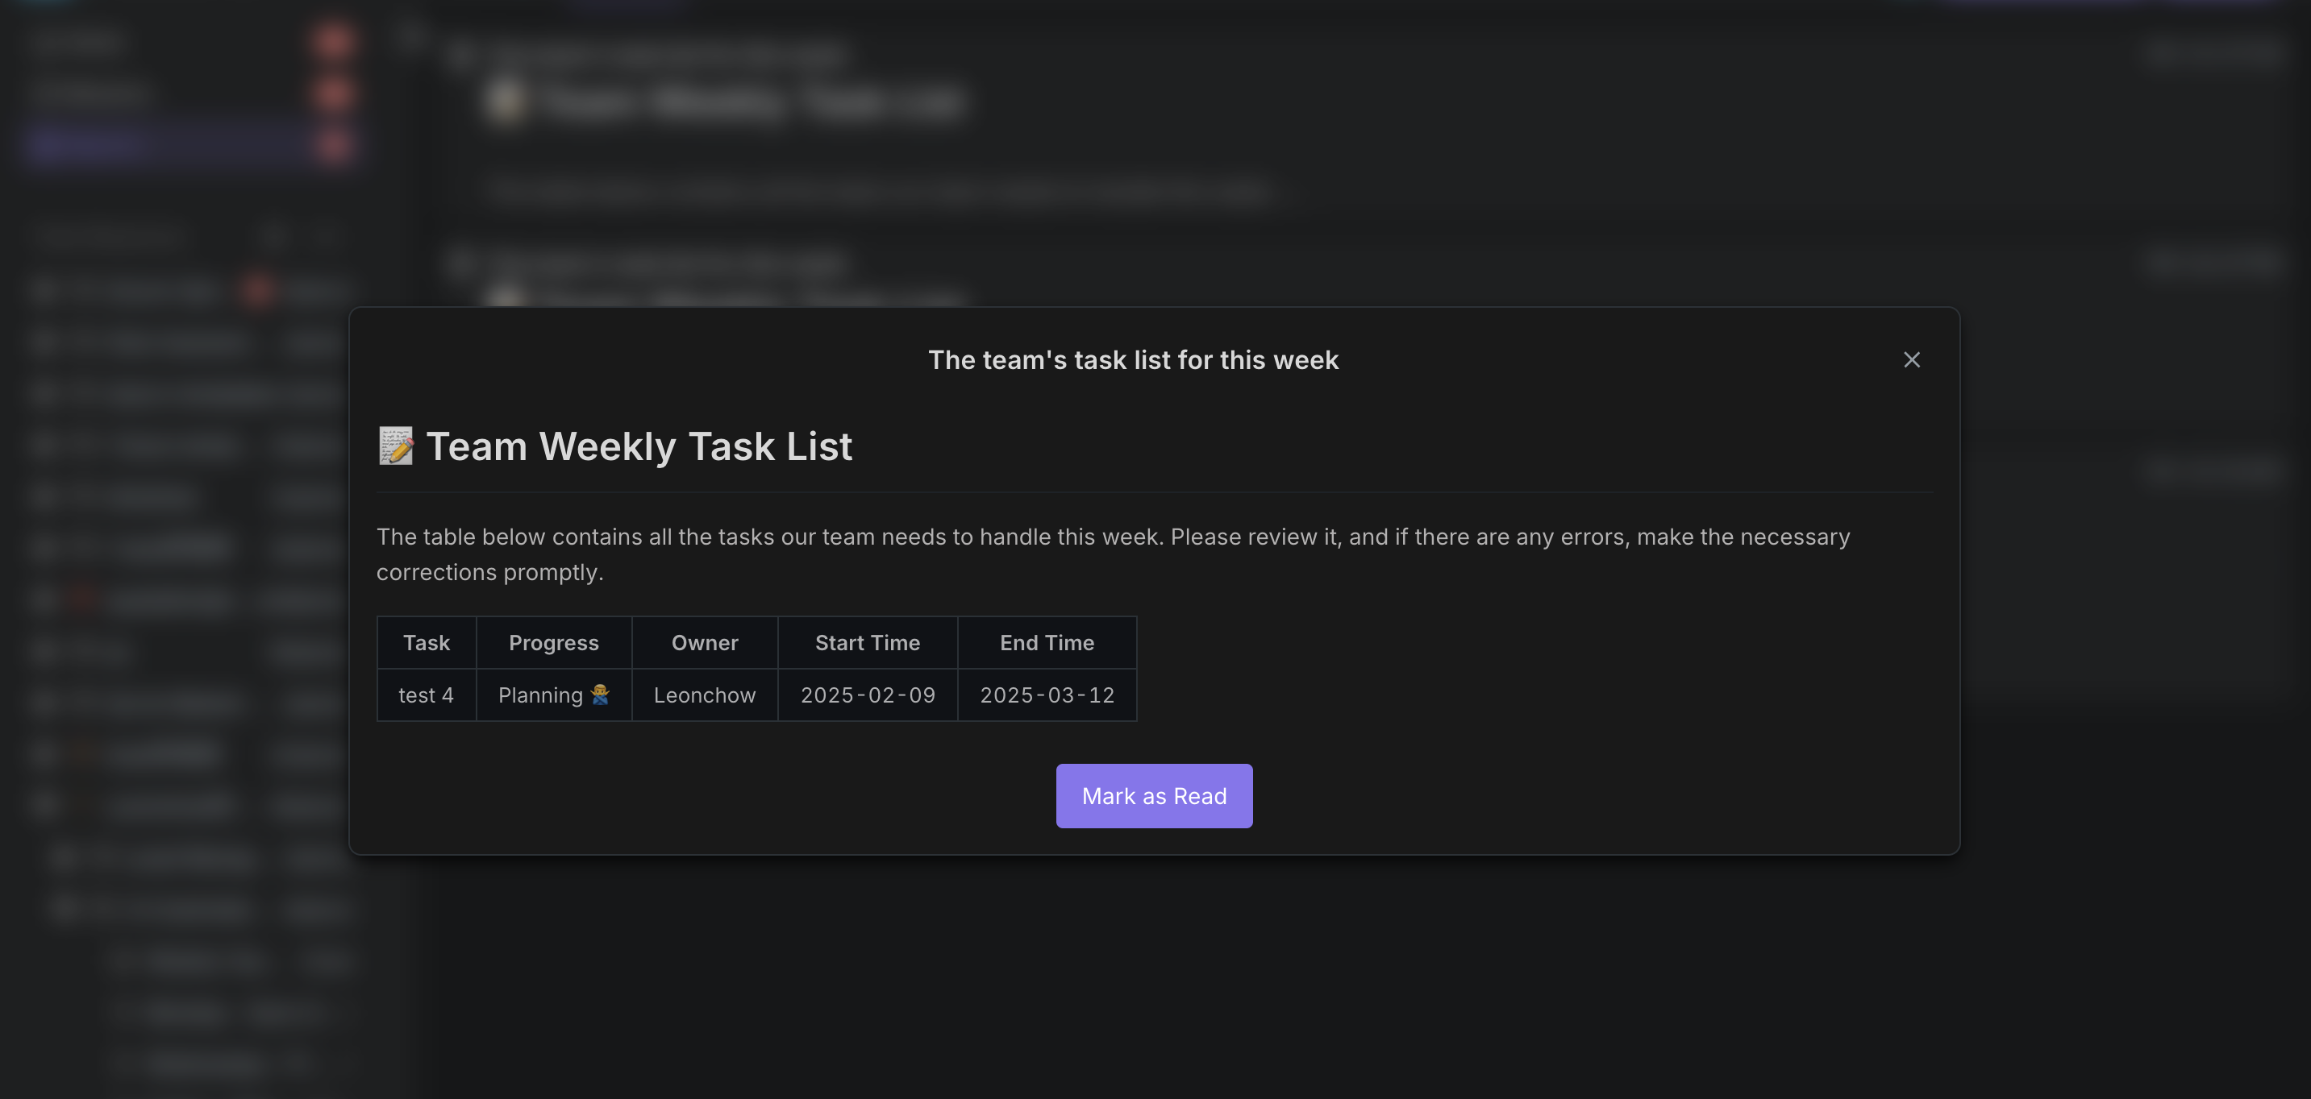Screen dimensions: 2311x1099
Task: Select the "test 4" task cell
Action: coord(426,695)
